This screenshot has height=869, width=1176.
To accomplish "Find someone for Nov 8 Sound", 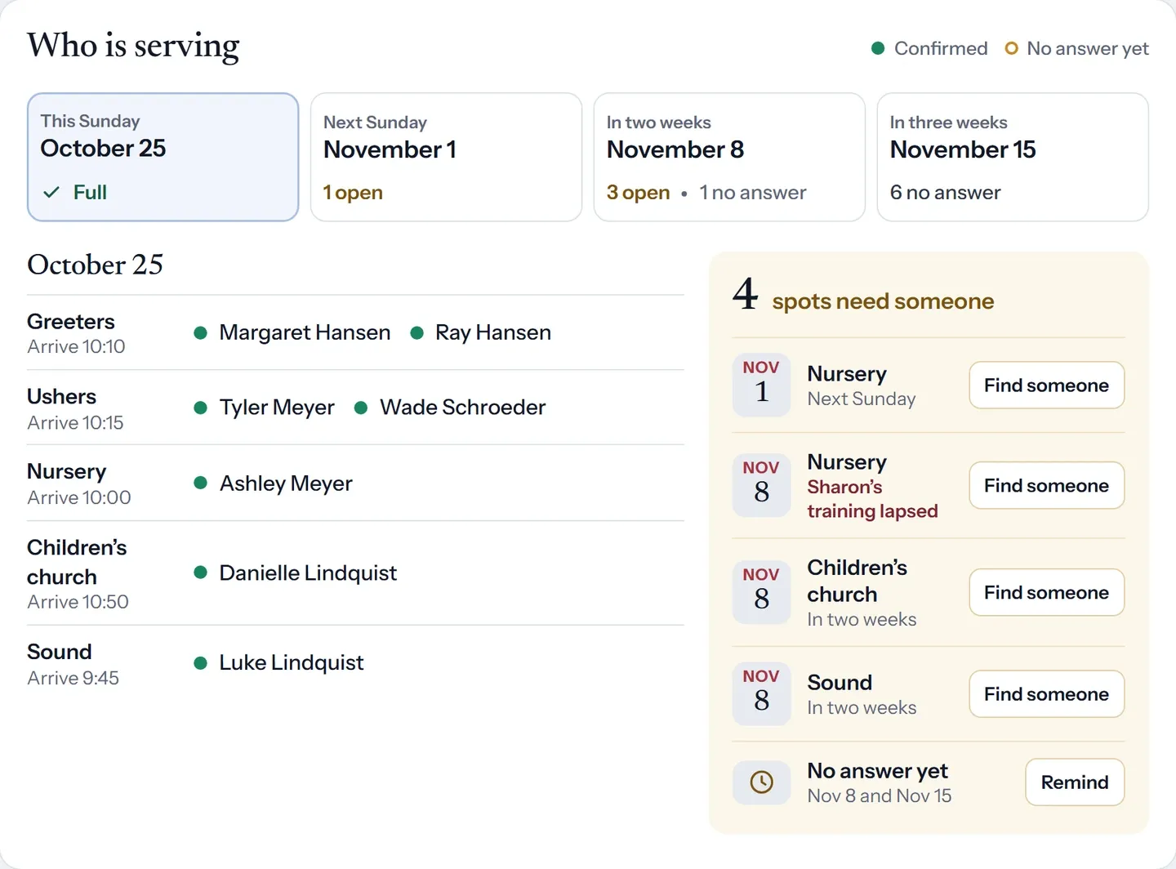I will point(1047,694).
